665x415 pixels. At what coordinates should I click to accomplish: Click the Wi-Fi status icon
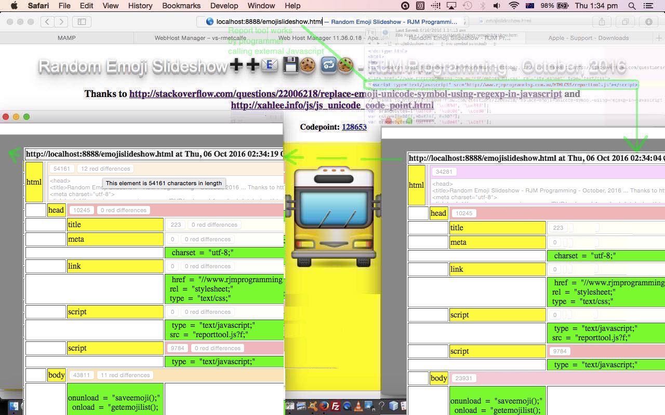pyautogui.click(x=514, y=6)
